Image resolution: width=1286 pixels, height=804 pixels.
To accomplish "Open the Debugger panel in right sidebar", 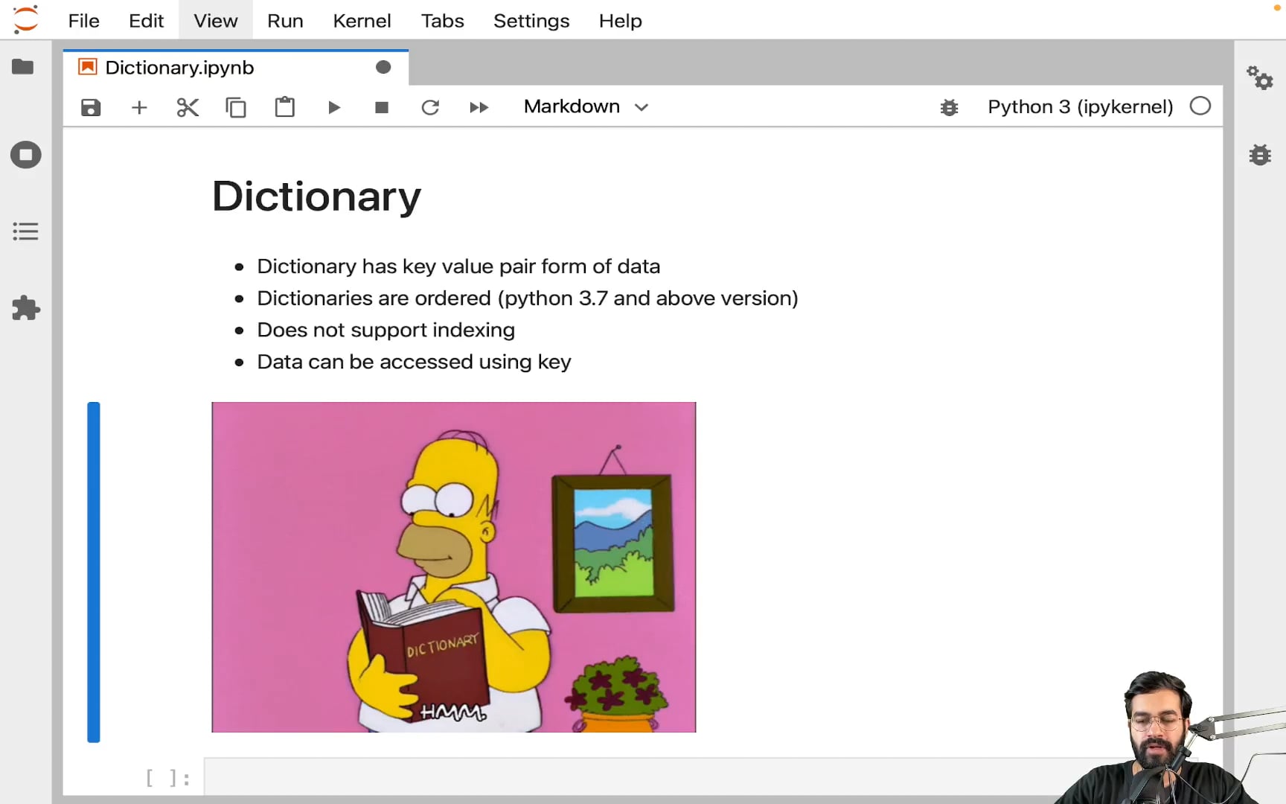I will click(x=1260, y=155).
